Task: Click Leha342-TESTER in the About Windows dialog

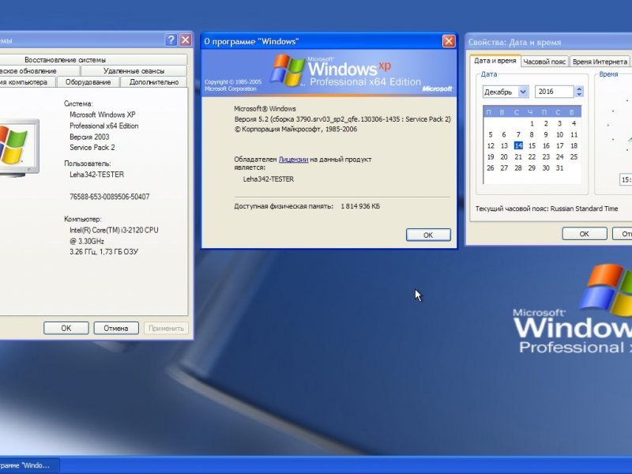Action: pyautogui.click(x=269, y=179)
